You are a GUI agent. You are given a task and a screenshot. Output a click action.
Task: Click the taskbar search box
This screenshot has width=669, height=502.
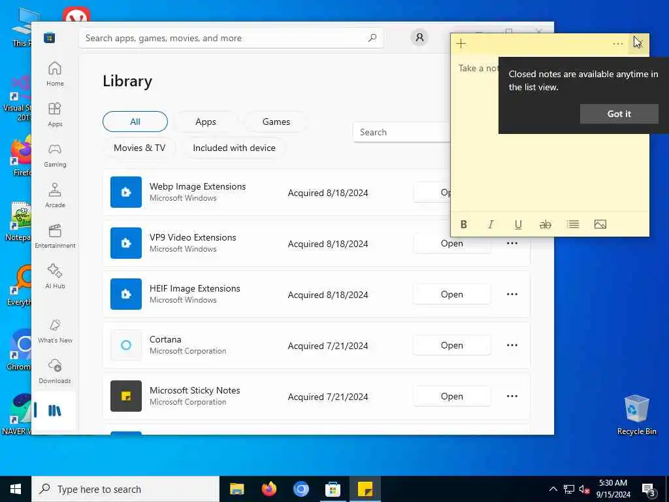point(125,489)
